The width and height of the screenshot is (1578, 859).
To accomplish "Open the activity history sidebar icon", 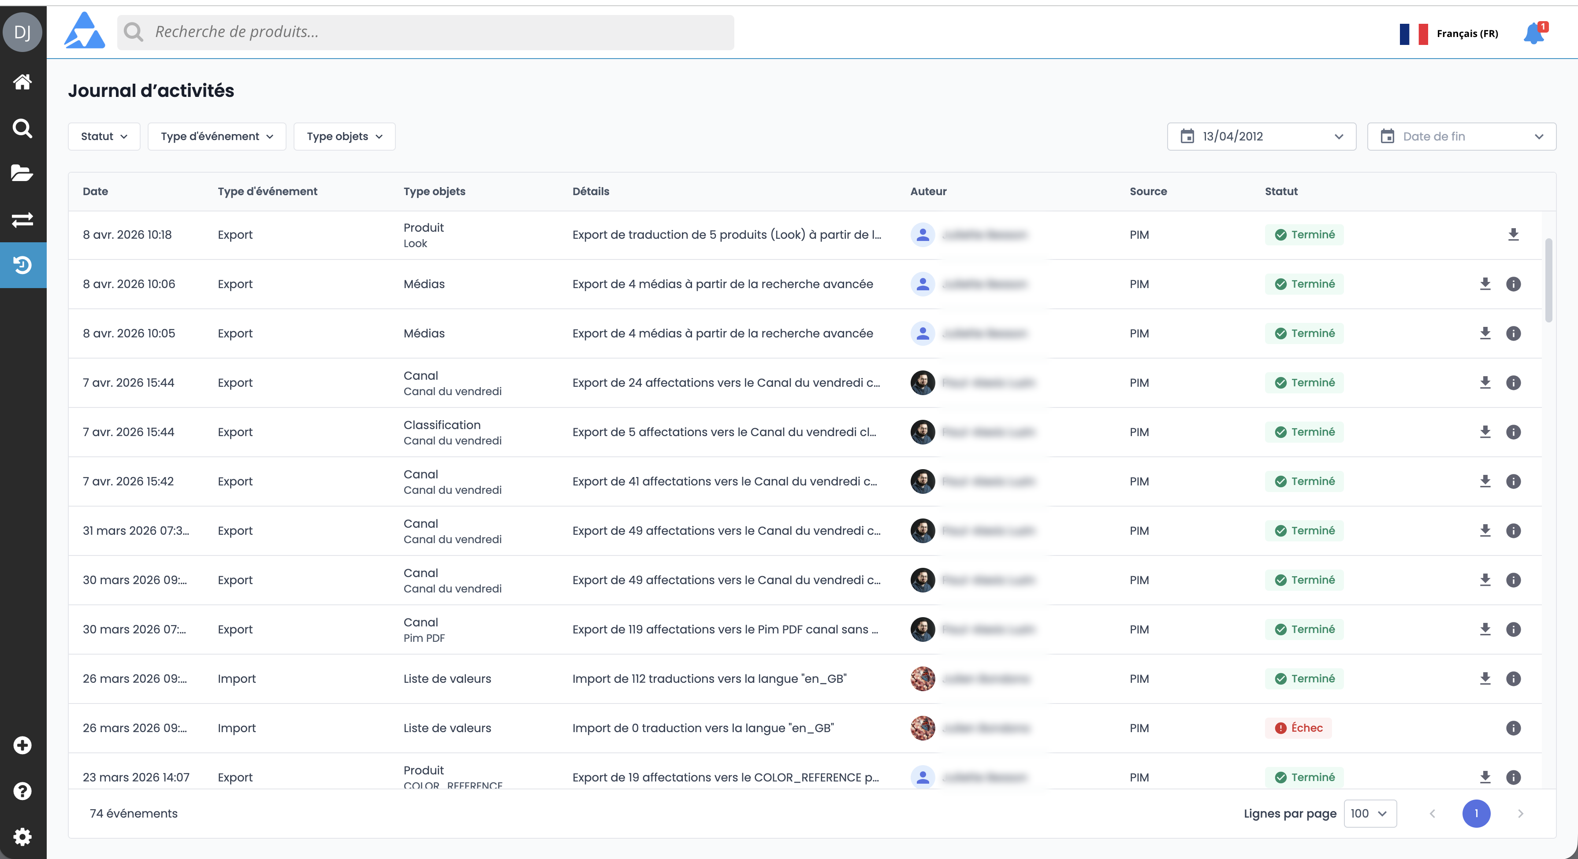I will [22, 265].
